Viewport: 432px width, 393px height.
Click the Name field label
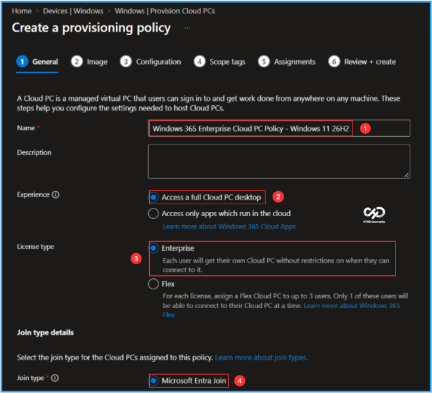click(x=26, y=128)
